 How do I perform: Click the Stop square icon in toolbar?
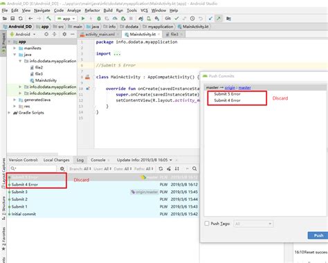pos(131,19)
